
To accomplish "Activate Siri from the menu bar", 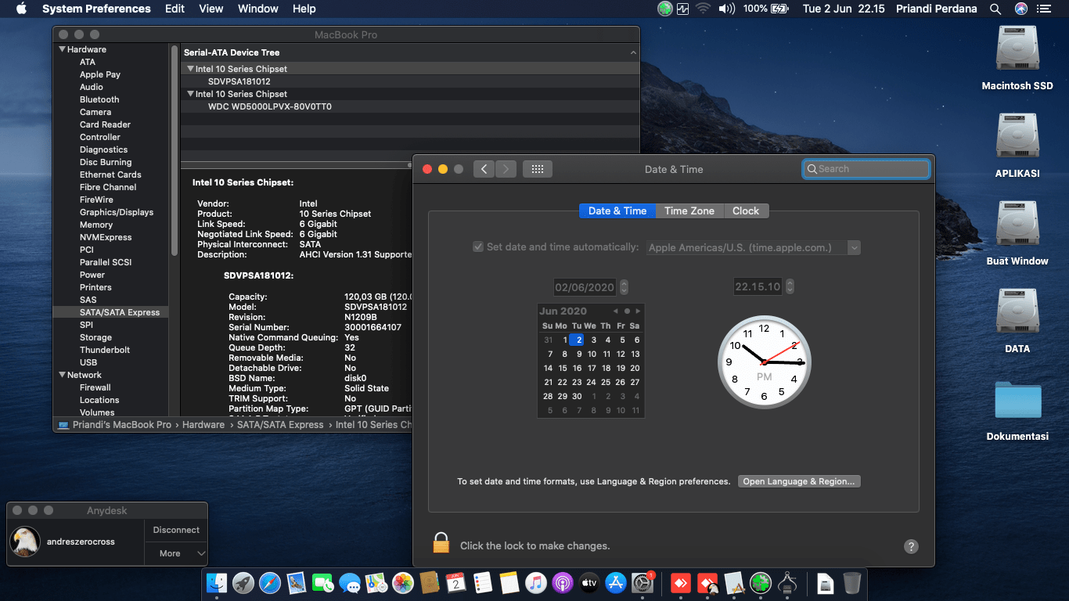I will click(x=1020, y=9).
